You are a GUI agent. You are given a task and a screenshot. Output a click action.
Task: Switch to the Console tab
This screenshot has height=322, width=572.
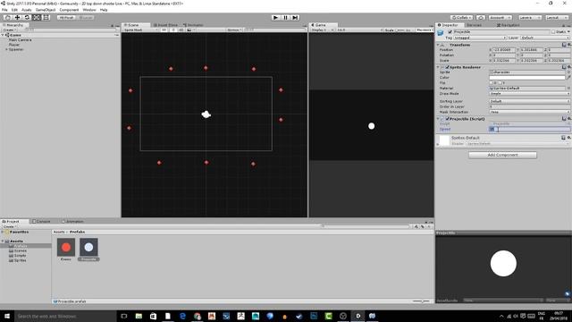(x=42, y=221)
